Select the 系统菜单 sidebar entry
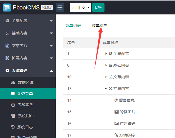175x138 pixels. [x=25, y=94]
